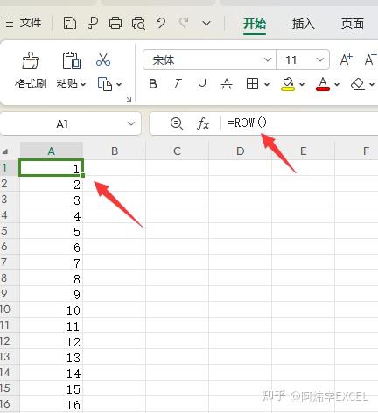Click the fx insert function icon

(x=203, y=123)
